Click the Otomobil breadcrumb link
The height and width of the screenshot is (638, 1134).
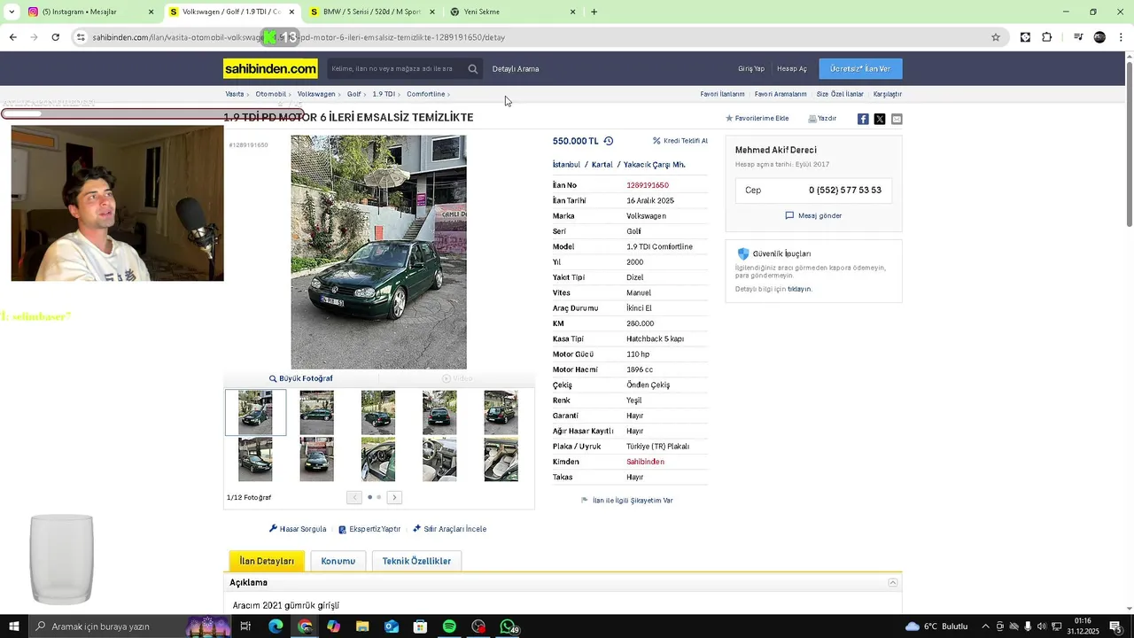[x=271, y=94]
